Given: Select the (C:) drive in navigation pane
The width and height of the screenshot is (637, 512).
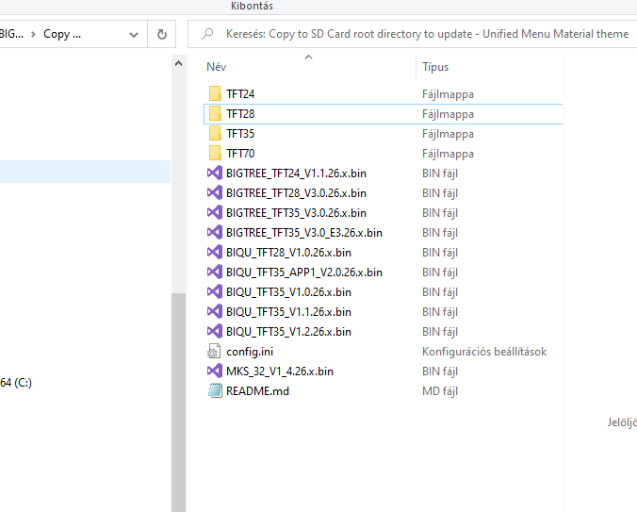Looking at the screenshot, I should 16,383.
